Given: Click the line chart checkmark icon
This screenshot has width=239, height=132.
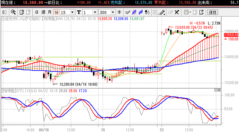Looking at the screenshot, I should (x=128, y=12).
